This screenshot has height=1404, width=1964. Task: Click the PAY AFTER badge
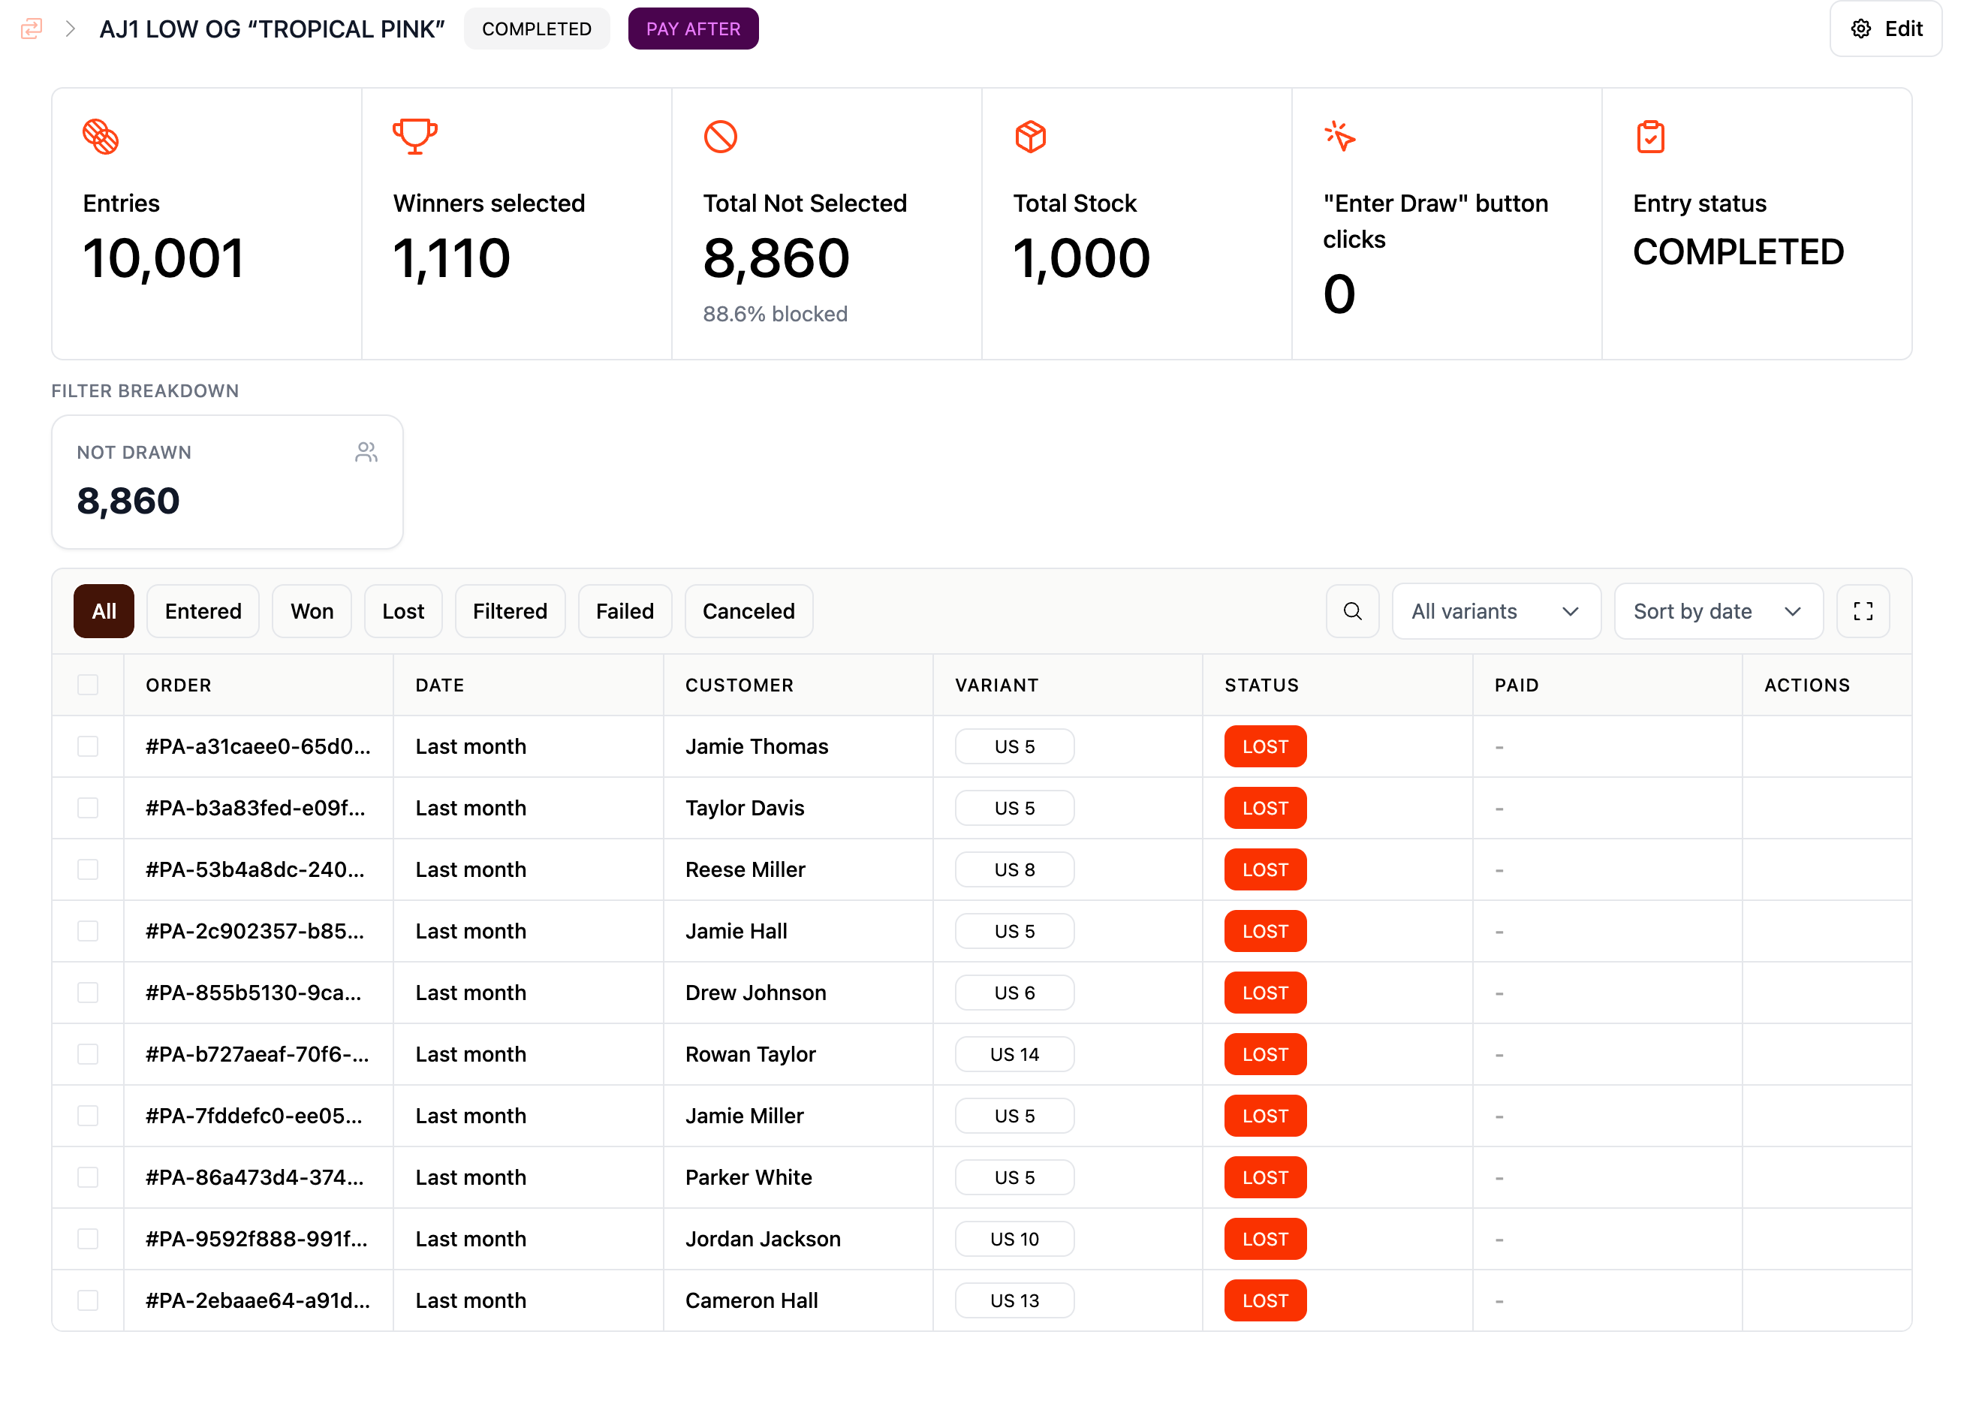pyautogui.click(x=693, y=29)
